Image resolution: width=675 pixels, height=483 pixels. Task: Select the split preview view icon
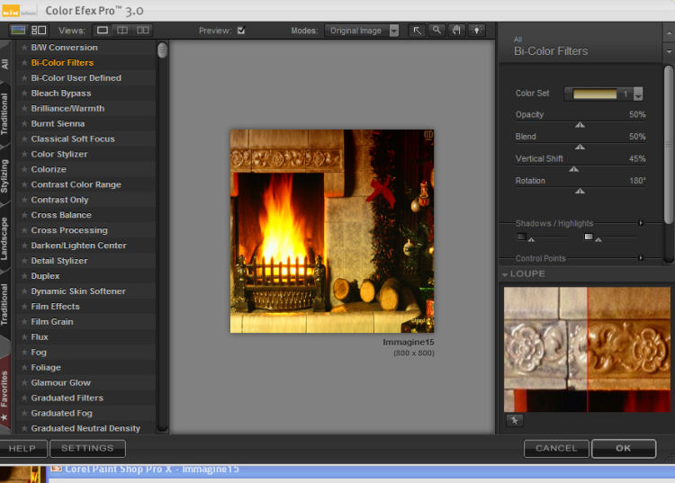tap(122, 30)
